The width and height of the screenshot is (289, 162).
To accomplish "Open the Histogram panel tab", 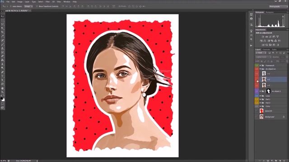I will (x=260, y=12).
